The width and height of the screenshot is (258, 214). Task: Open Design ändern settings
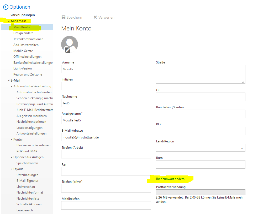coord(23,33)
